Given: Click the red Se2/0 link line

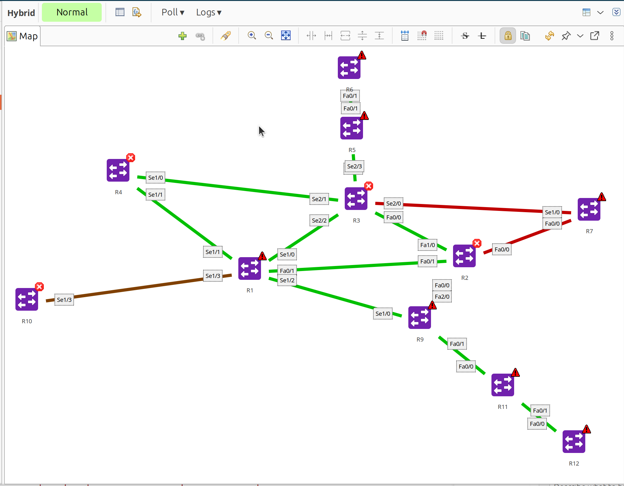Looking at the screenshot, I should coord(472,208).
